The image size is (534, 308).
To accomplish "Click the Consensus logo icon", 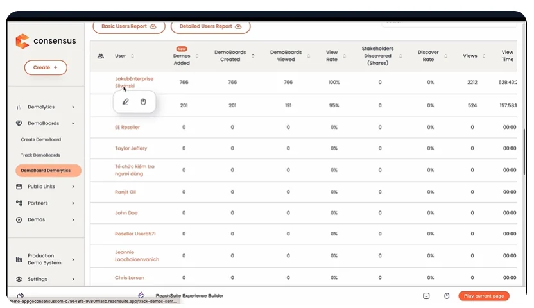I will click(22, 41).
